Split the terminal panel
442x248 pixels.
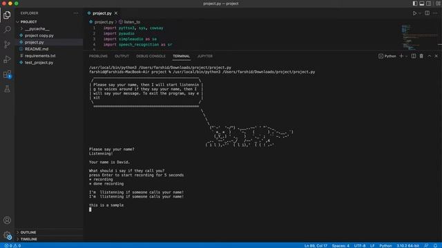pos(414,56)
